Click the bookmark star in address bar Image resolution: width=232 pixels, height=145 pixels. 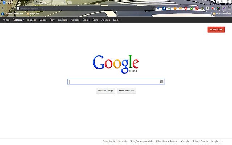pos(153,8)
